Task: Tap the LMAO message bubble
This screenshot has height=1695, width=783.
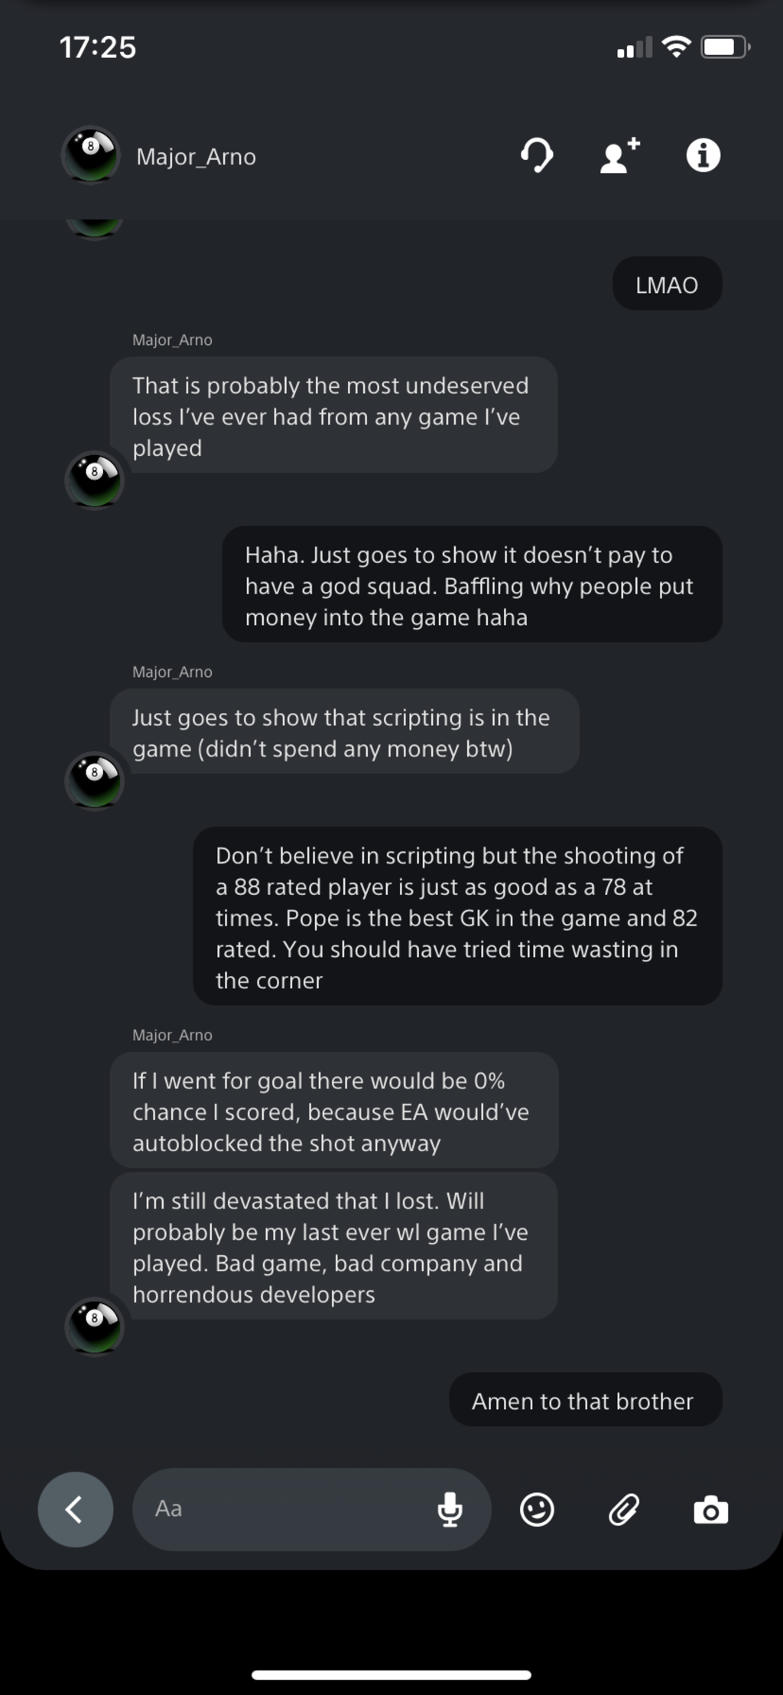Action: click(667, 284)
